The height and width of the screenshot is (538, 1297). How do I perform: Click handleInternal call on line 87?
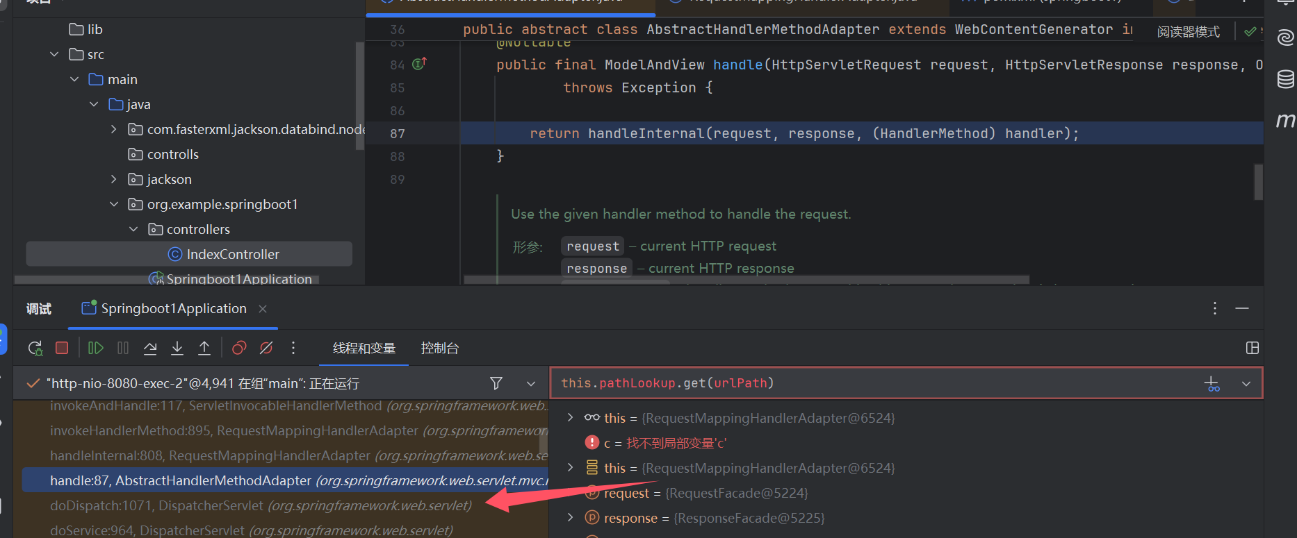tap(646, 133)
